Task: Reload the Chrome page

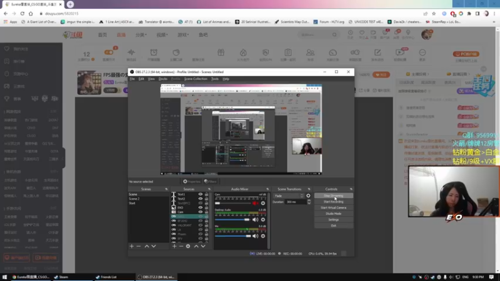Action: [x=22, y=14]
